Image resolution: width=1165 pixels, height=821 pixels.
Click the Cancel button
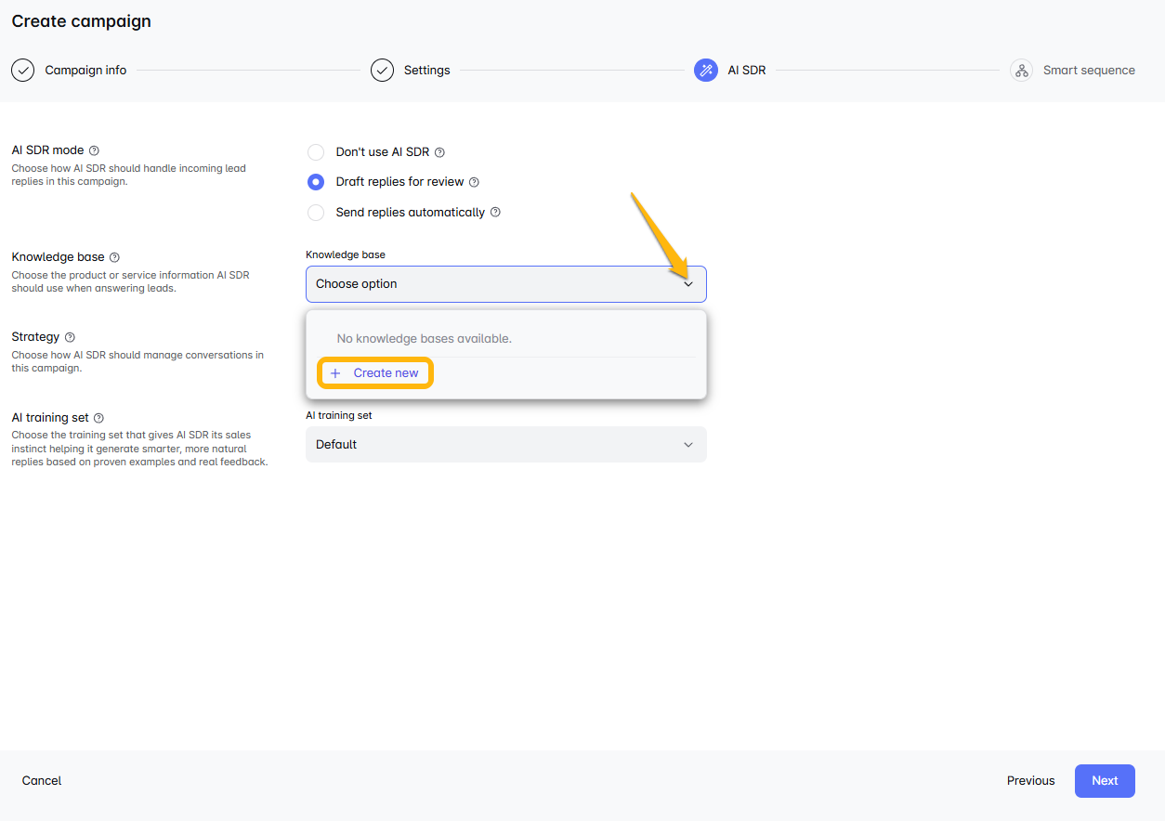42,781
